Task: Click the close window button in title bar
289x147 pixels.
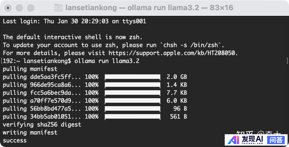Action: (8, 8)
